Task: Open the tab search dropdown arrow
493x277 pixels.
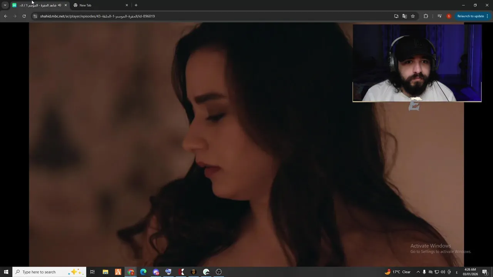Action: [x=5, y=5]
